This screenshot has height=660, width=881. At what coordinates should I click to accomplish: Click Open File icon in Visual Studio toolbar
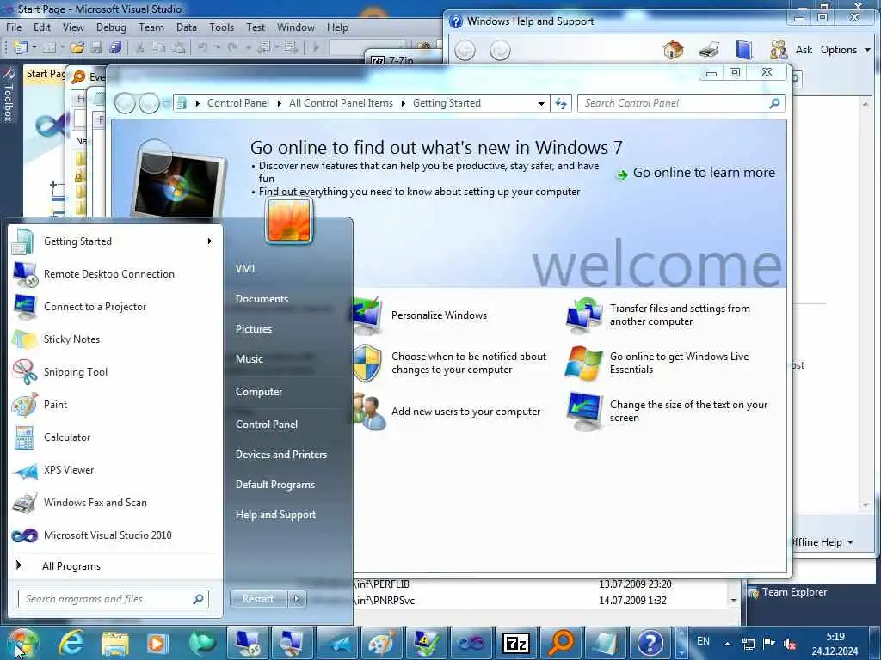click(x=77, y=48)
